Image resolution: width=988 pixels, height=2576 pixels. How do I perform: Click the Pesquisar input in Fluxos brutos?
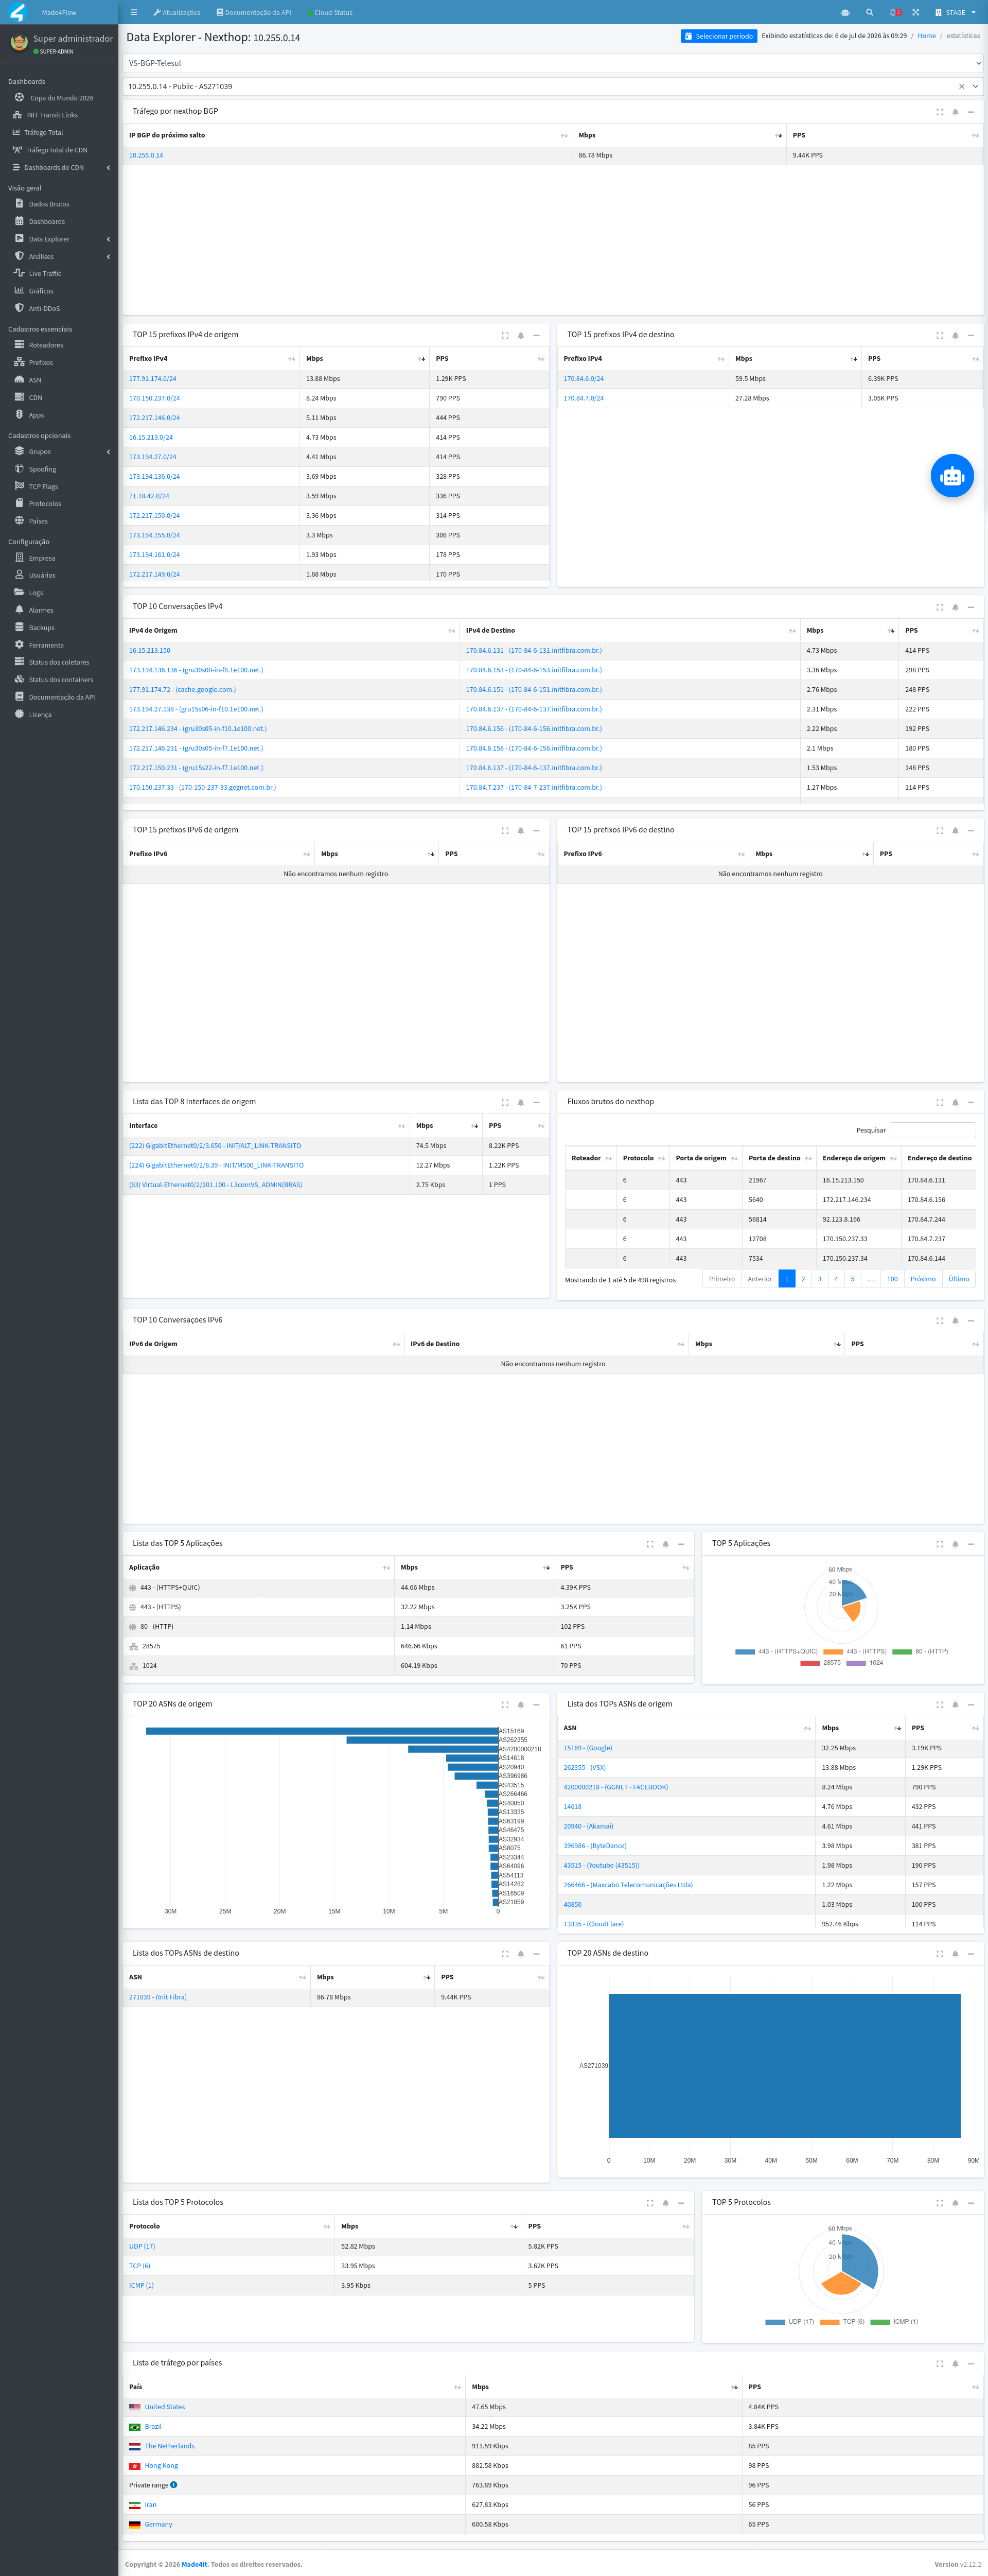tap(932, 1130)
